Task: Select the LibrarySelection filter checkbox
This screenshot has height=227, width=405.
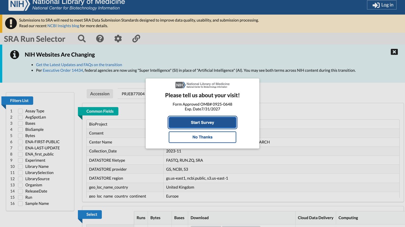Action: click(20, 173)
